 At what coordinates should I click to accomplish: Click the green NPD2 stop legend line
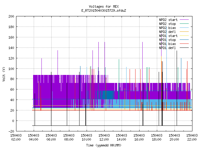pos(184,24)
